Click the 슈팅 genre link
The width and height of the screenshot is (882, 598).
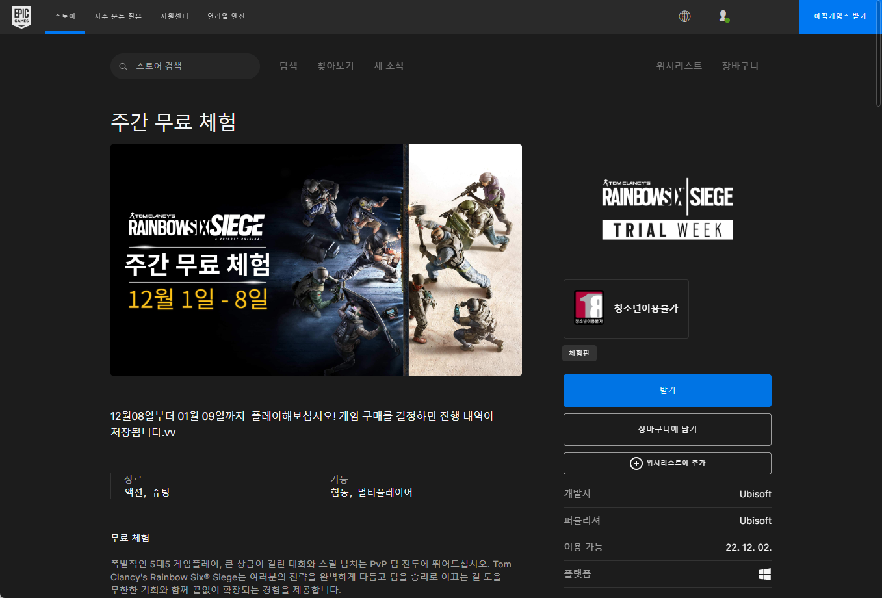tap(161, 493)
